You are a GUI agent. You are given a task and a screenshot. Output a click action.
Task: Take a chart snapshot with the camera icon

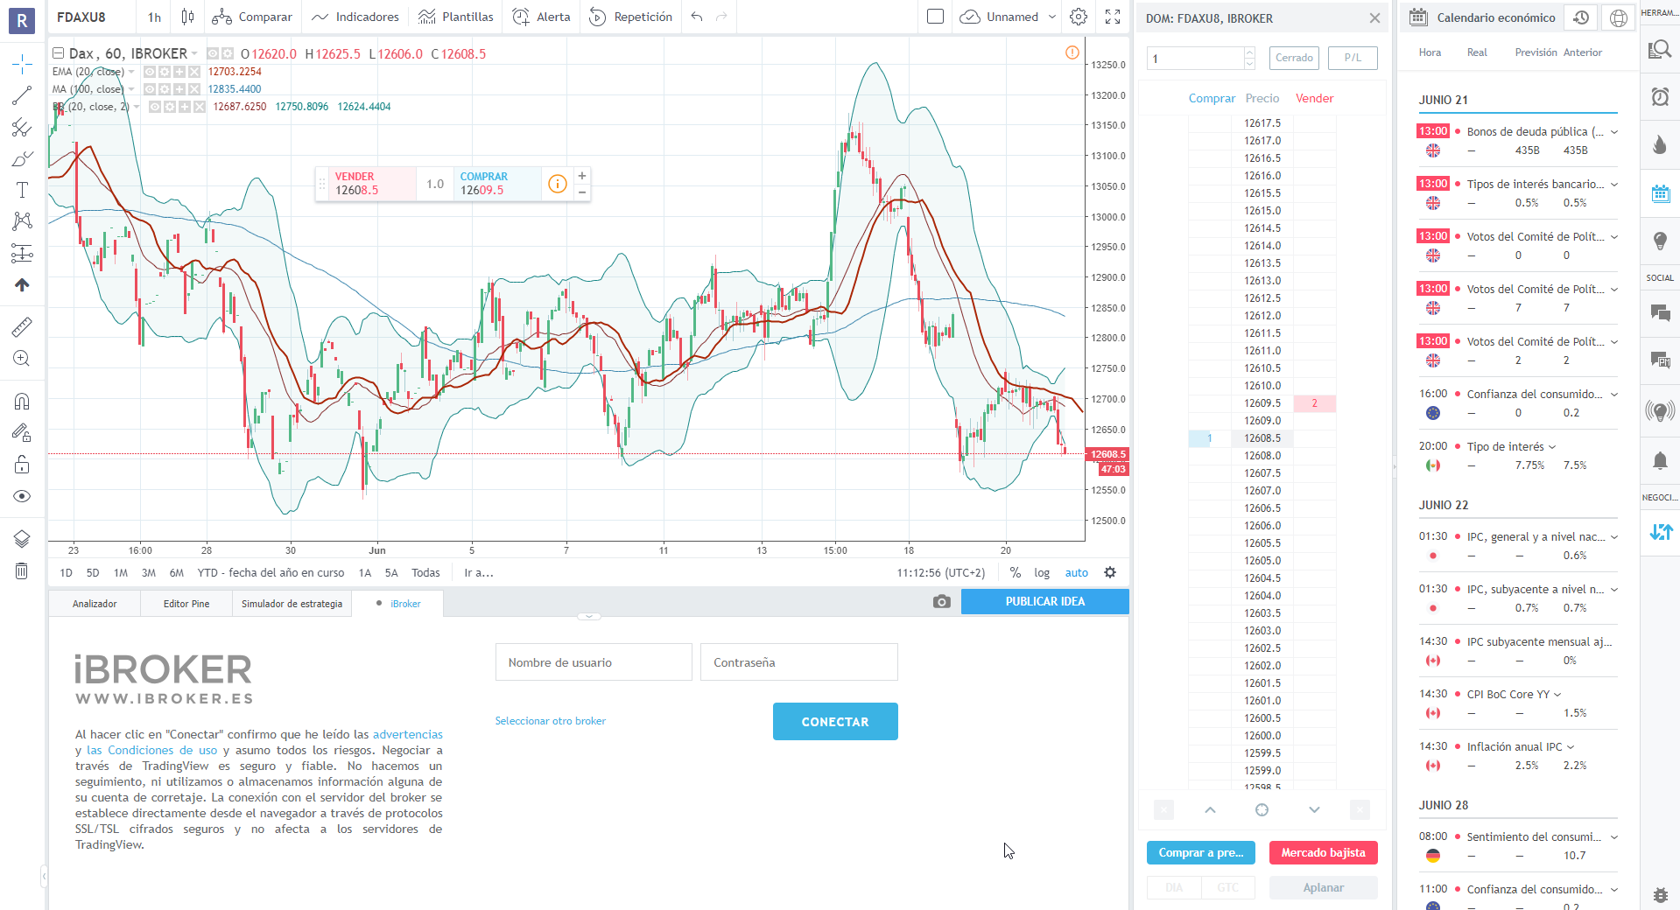942,602
